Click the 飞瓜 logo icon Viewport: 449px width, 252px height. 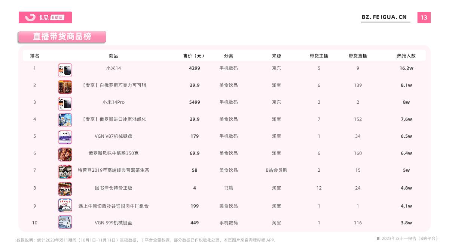(x=30, y=17)
